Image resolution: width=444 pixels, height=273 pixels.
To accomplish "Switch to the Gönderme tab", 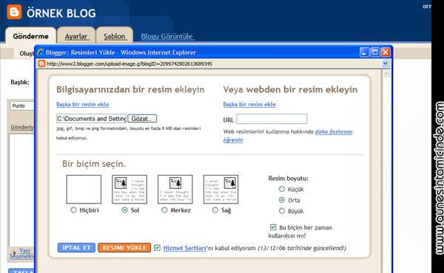I will (x=30, y=36).
